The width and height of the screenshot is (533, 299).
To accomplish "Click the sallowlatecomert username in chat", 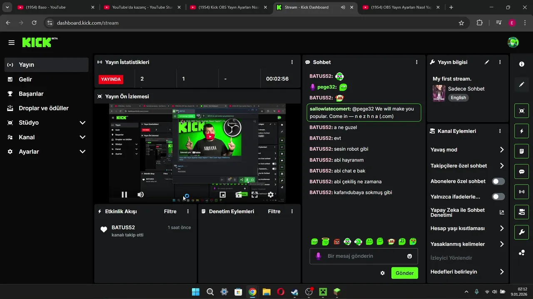I will pos(330,109).
